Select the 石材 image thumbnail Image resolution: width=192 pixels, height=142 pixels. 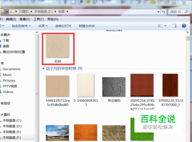tap(58, 46)
